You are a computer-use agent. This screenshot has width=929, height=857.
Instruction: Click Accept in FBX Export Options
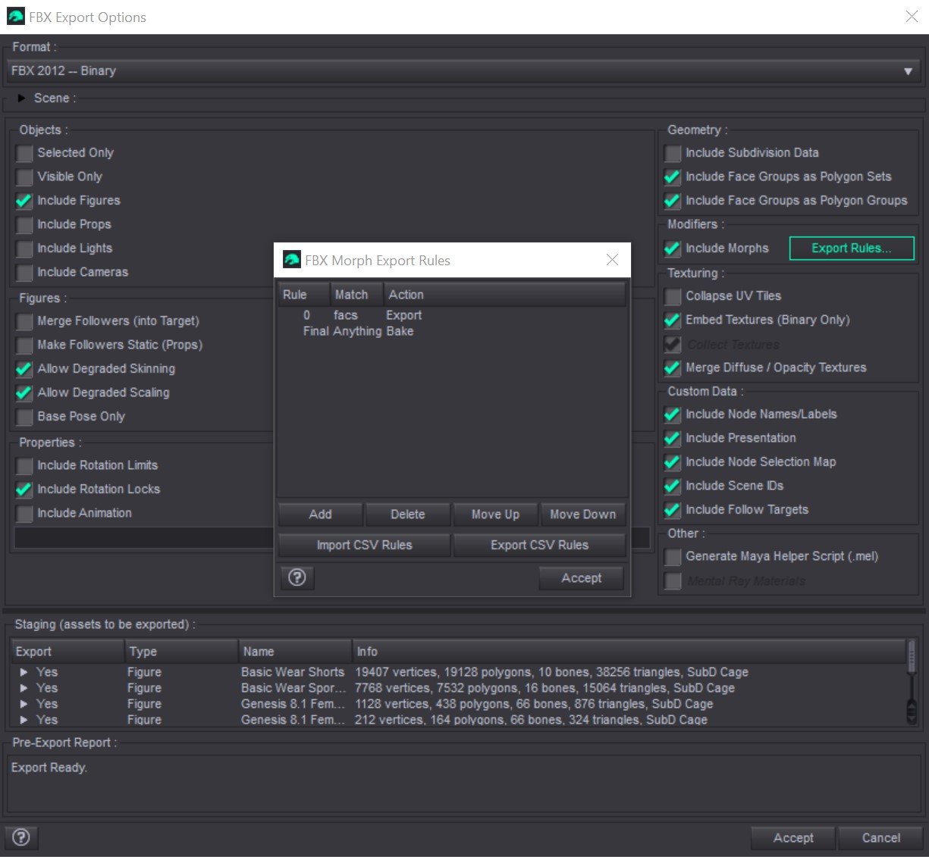(x=793, y=837)
